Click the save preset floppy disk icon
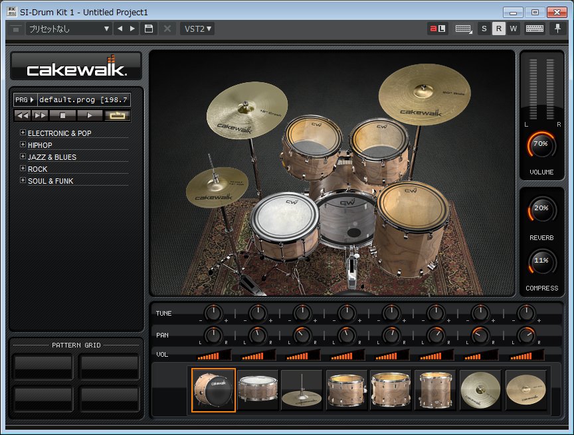Image resolution: width=574 pixels, height=435 pixels. pos(149,29)
